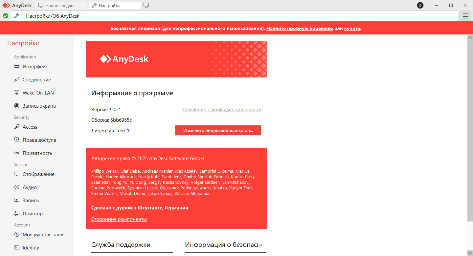Select the Соединение plug icon
This screenshot has width=473, height=256.
tap(17, 80)
